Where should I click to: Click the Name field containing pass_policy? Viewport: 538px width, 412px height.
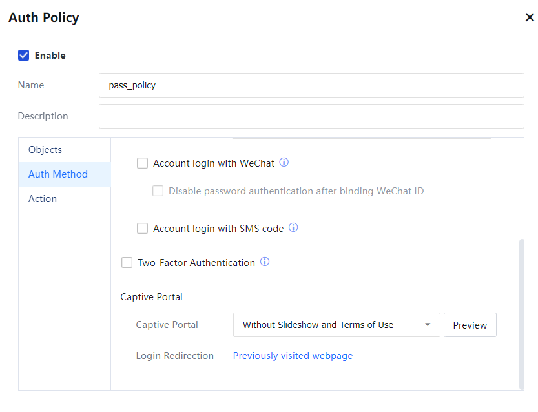[x=311, y=85]
